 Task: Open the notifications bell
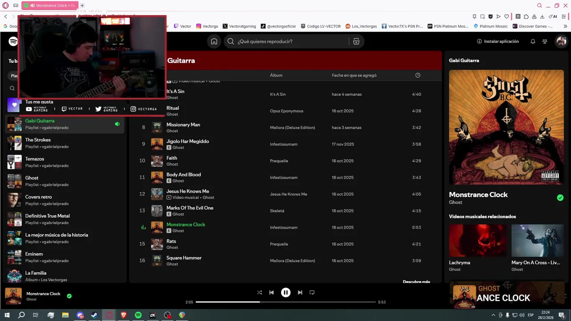pos(533,41)
